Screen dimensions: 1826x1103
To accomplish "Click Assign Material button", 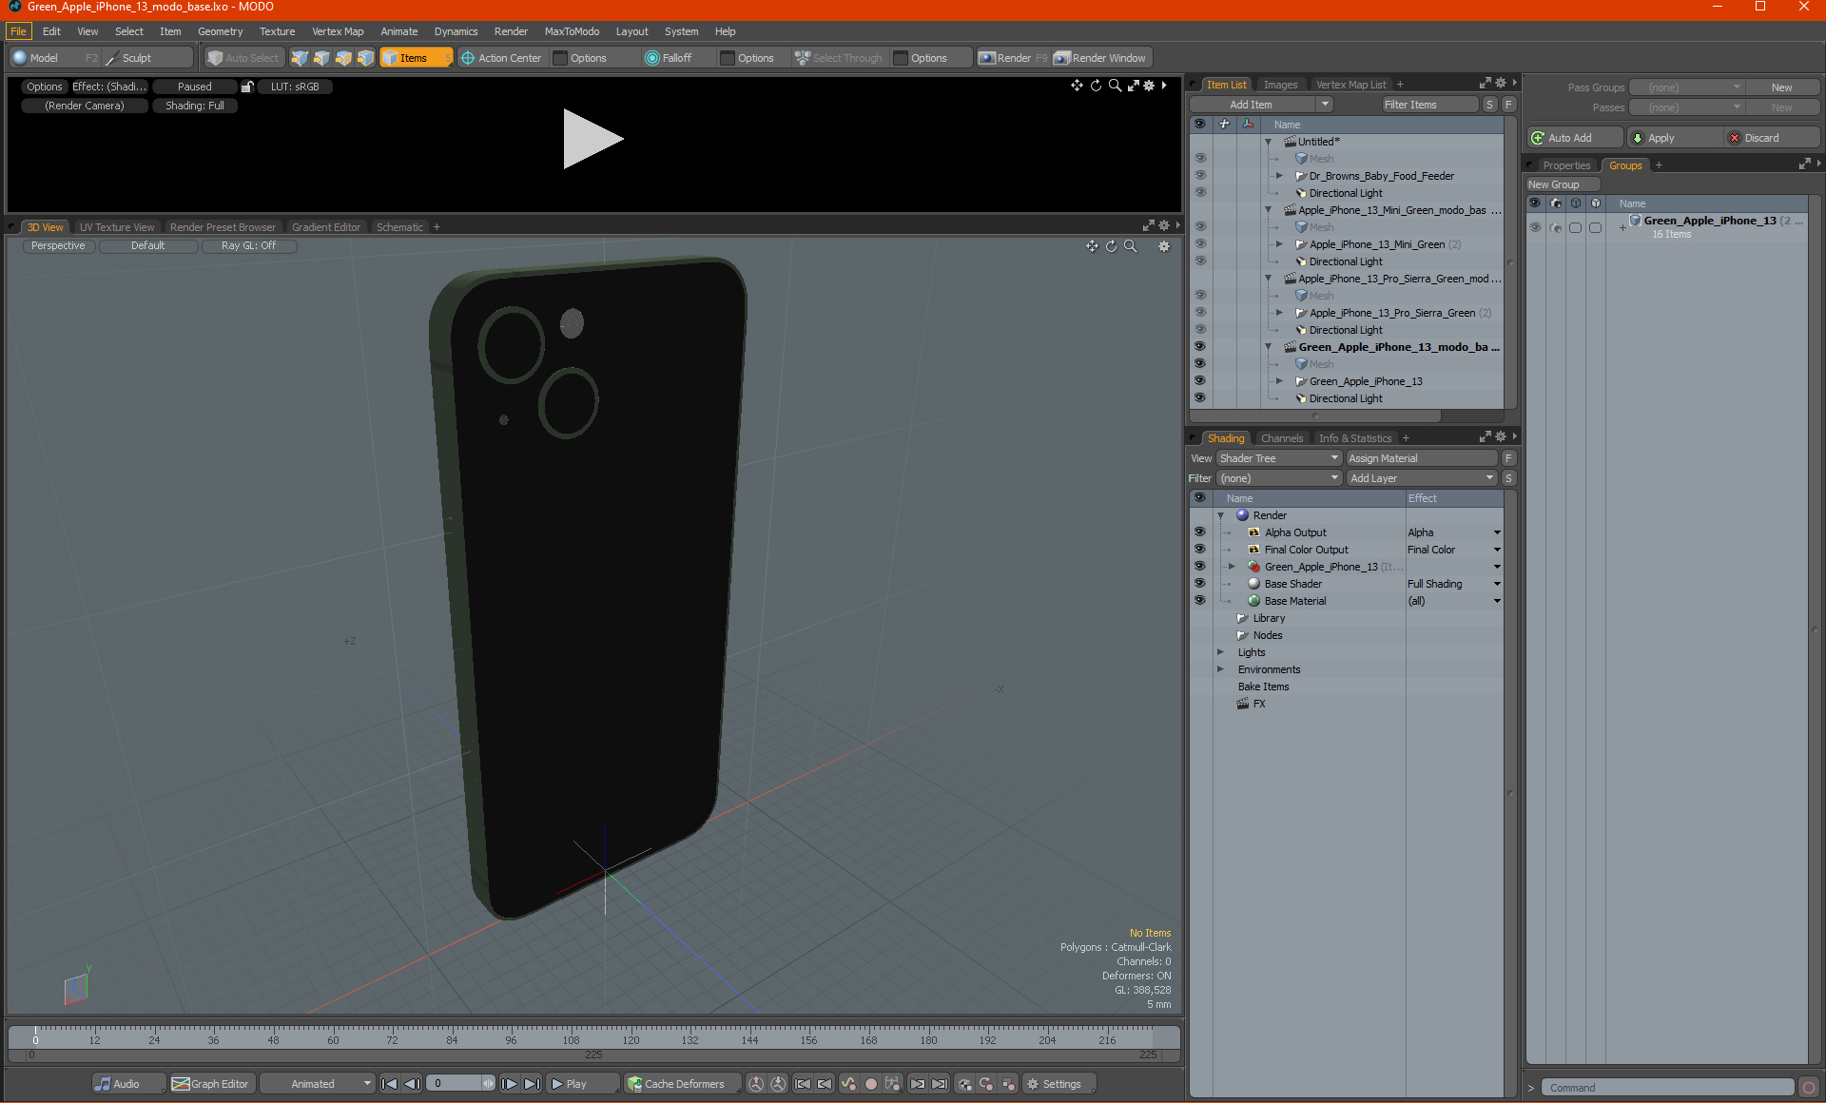I will (1422, 458).
